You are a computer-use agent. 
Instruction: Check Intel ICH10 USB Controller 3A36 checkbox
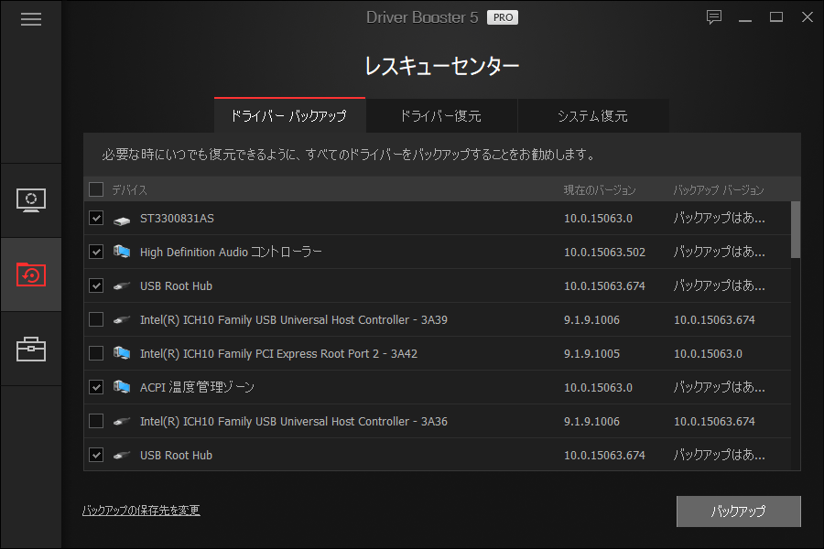pyautogui.click(x=96, y=421)
